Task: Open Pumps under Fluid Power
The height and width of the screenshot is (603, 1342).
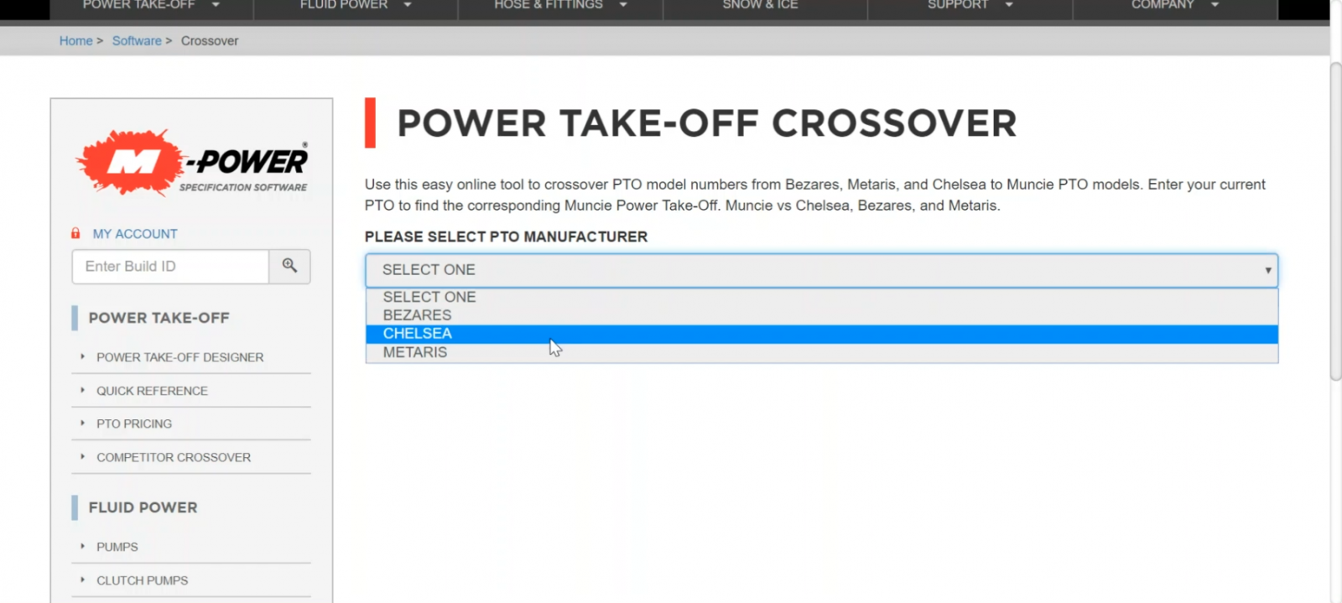Action: [x=117, y=547]
